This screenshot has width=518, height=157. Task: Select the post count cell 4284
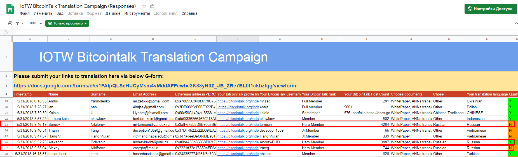[366, 124]
